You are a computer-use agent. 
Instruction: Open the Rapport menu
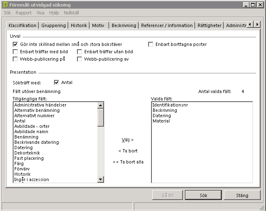pyautogui.click(x=24, y=13)
